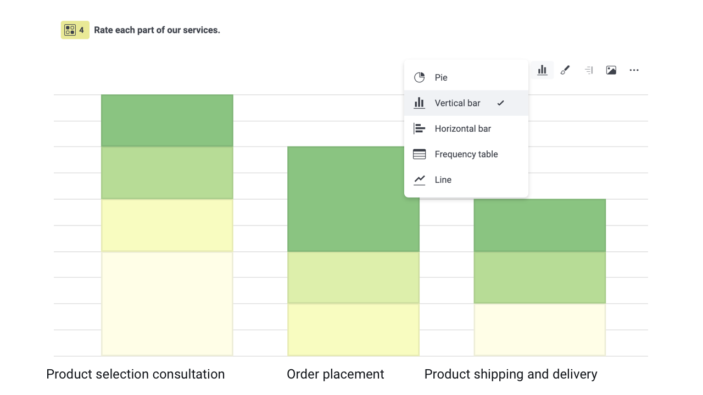
Task: Click the answer ordering icon
Action: pyautogui.click(x=588, y=70)
